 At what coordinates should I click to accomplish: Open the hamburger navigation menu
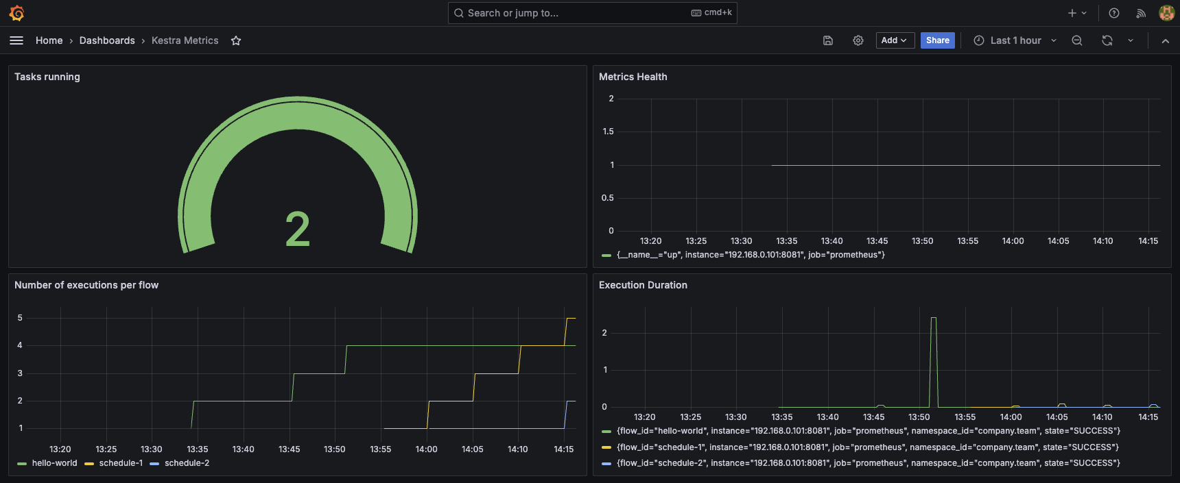point(16,40)
